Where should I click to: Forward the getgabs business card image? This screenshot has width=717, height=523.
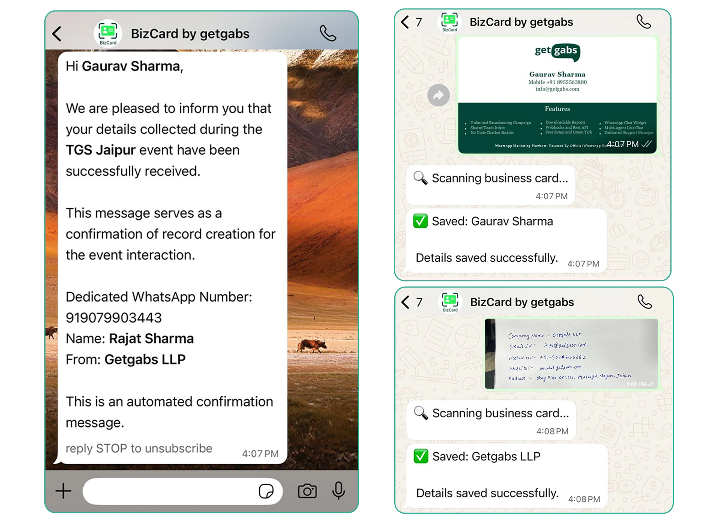click(438, 95)
